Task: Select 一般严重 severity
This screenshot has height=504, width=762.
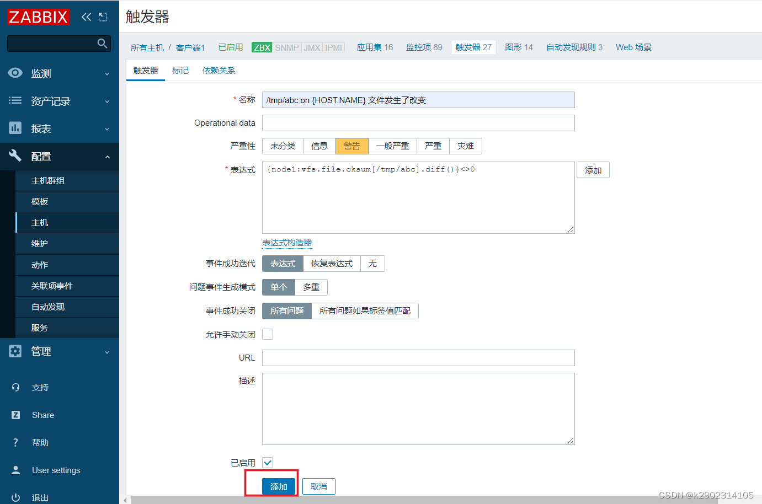Action: pyautogui.click(x=392, y=146)
